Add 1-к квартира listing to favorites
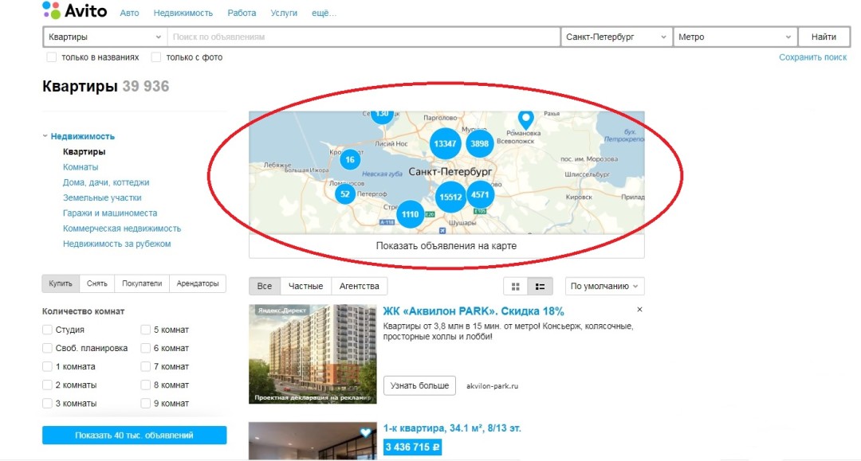 [x=365, y=433]
